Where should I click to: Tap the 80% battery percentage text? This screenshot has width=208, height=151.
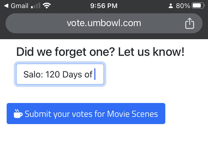[x=183, y=6]
